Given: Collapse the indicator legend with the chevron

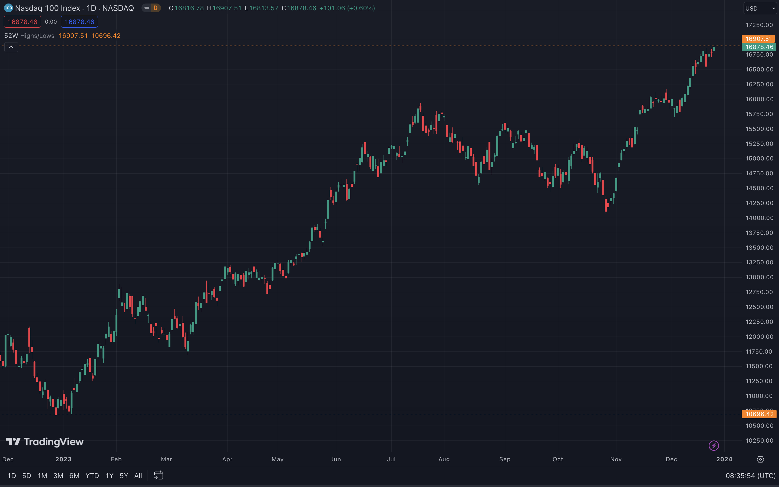Looking at the screenshot, I should coord(11,47).
